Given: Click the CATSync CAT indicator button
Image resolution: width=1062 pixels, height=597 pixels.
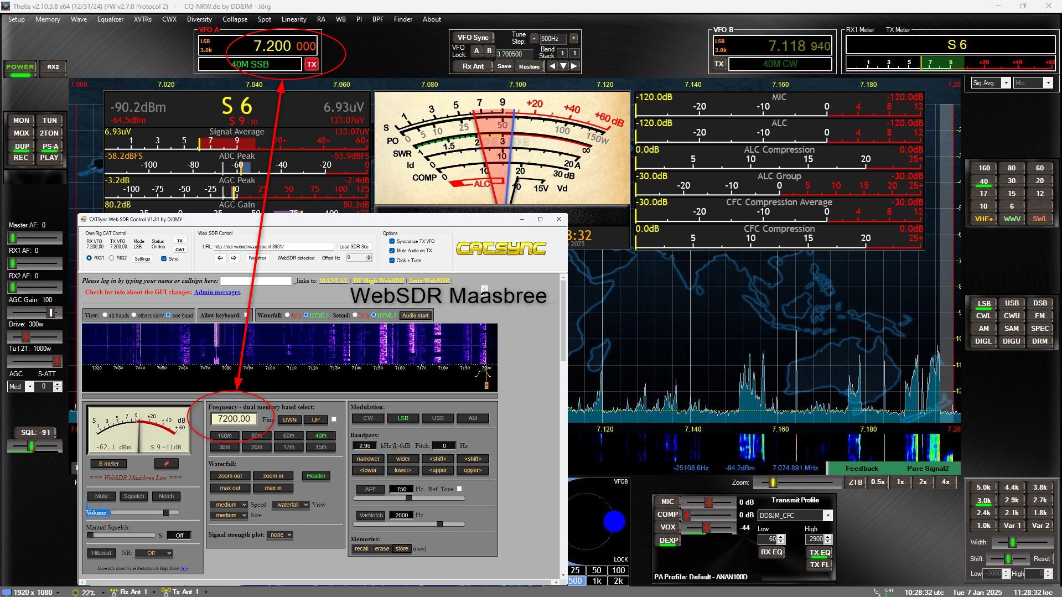Looking at the screenshot, I should 180,250.
